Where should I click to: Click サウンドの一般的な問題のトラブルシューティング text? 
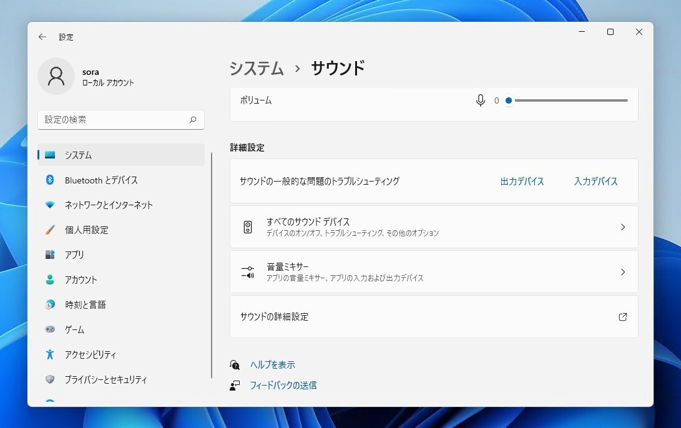tap(320, 181)
